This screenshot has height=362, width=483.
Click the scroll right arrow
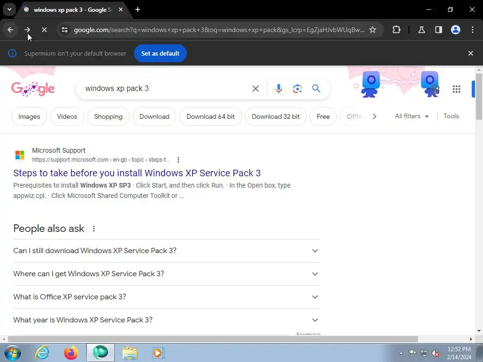coord(471,339)
